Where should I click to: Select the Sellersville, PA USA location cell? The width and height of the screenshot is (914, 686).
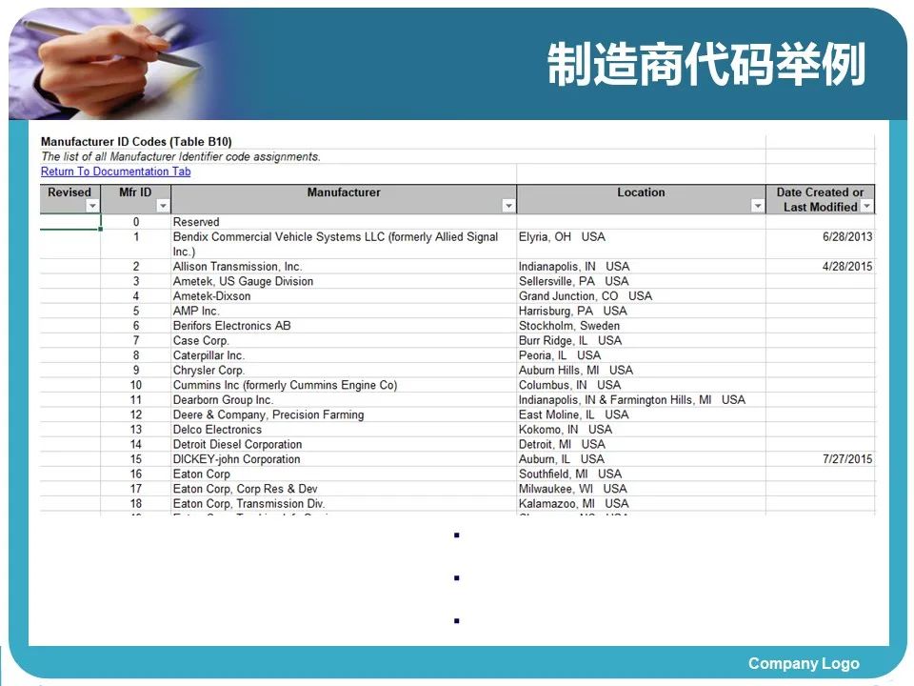tap(641, 281)
